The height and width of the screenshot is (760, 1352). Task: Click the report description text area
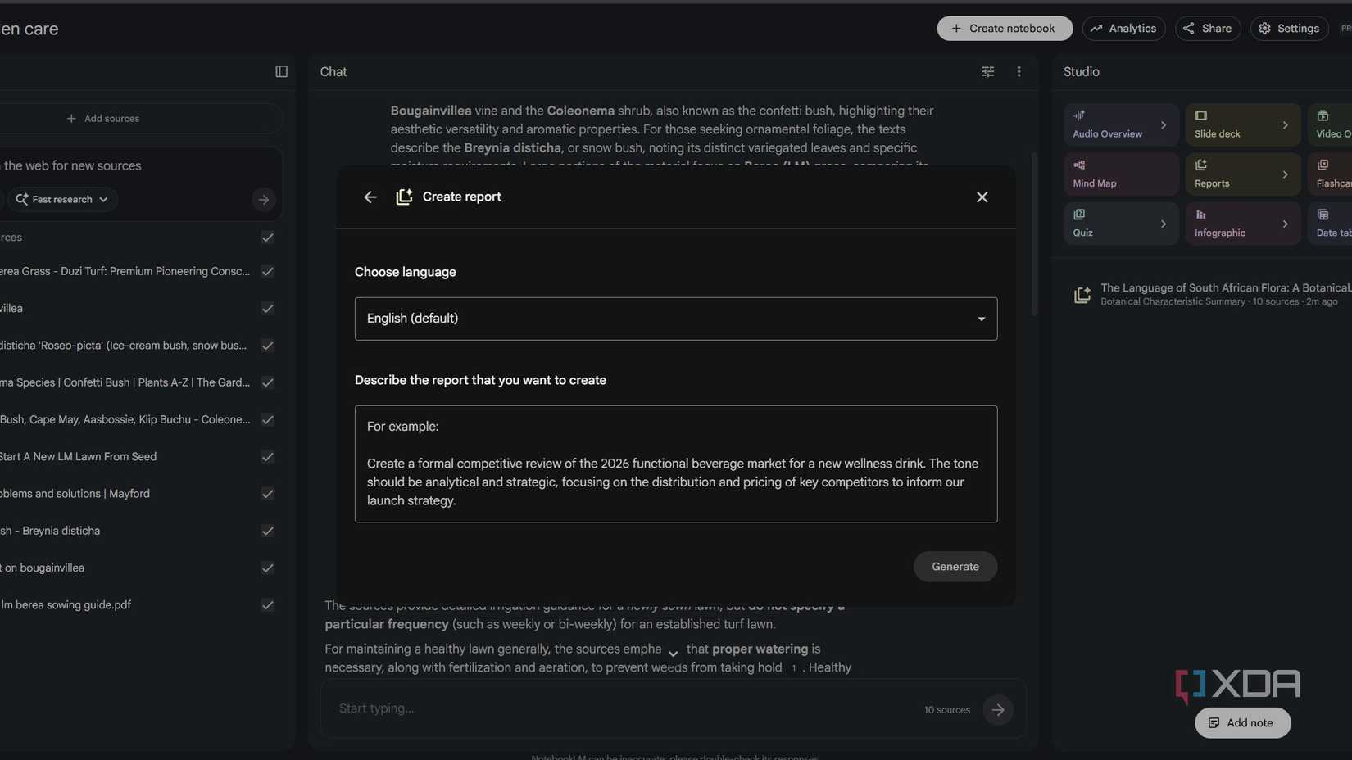pyautogui.click(x=675, y=464)
